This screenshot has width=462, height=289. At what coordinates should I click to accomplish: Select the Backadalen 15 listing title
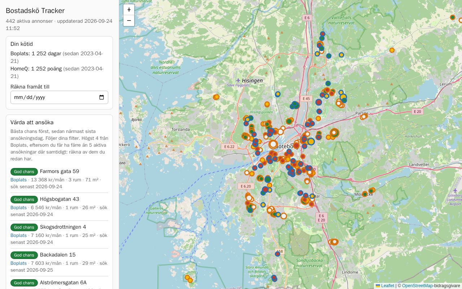click(x=58, y=255)
